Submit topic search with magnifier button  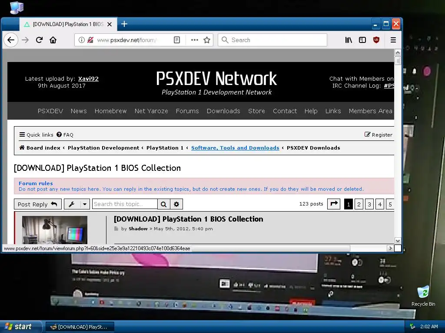coord(164,204)
